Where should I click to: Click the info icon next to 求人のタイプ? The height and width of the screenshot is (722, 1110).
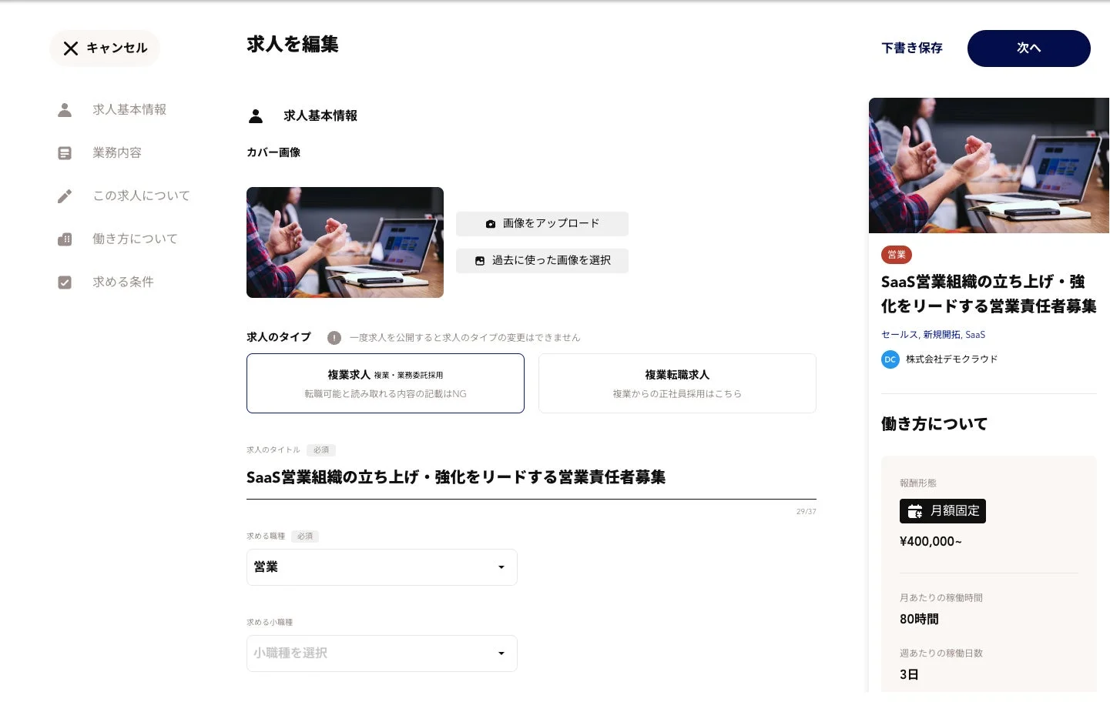(334, 338)
